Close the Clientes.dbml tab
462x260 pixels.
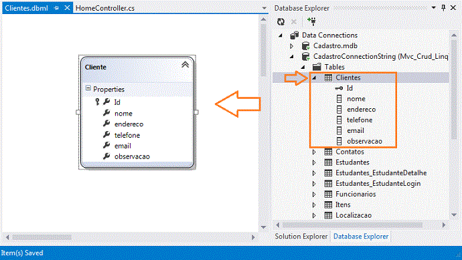coord(67,7)
